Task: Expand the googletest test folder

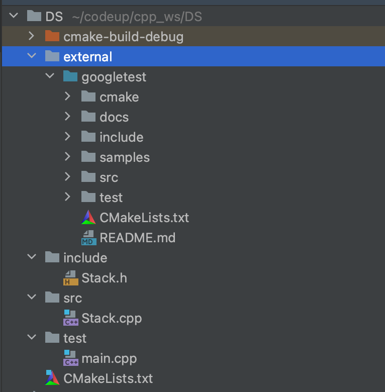Action: tap(68, 198)
